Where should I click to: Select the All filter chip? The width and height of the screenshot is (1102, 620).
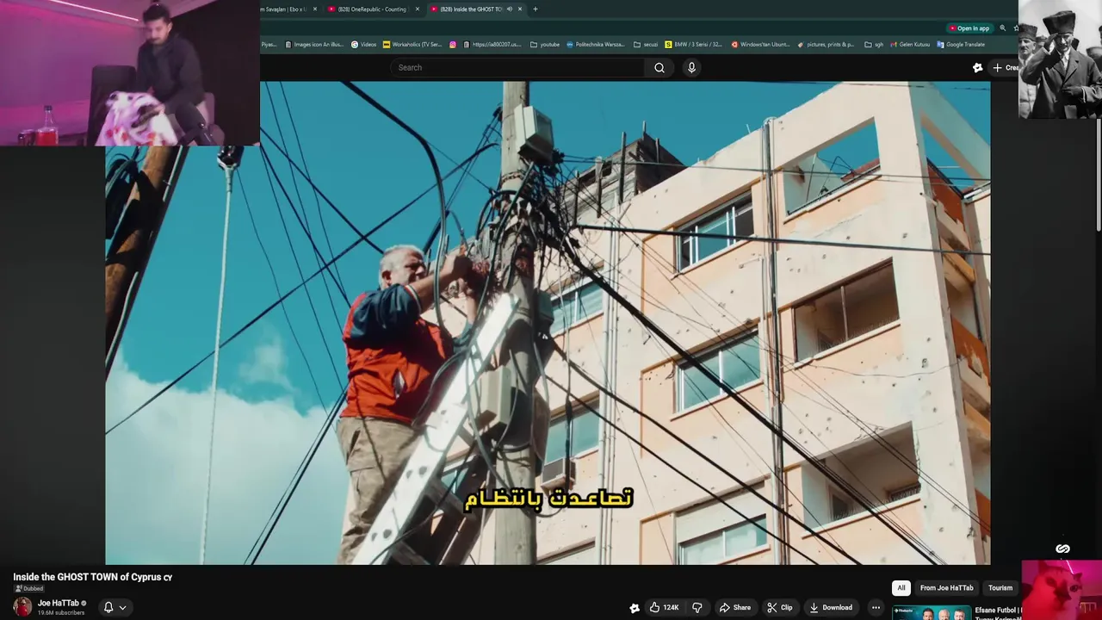coord(901,588)
